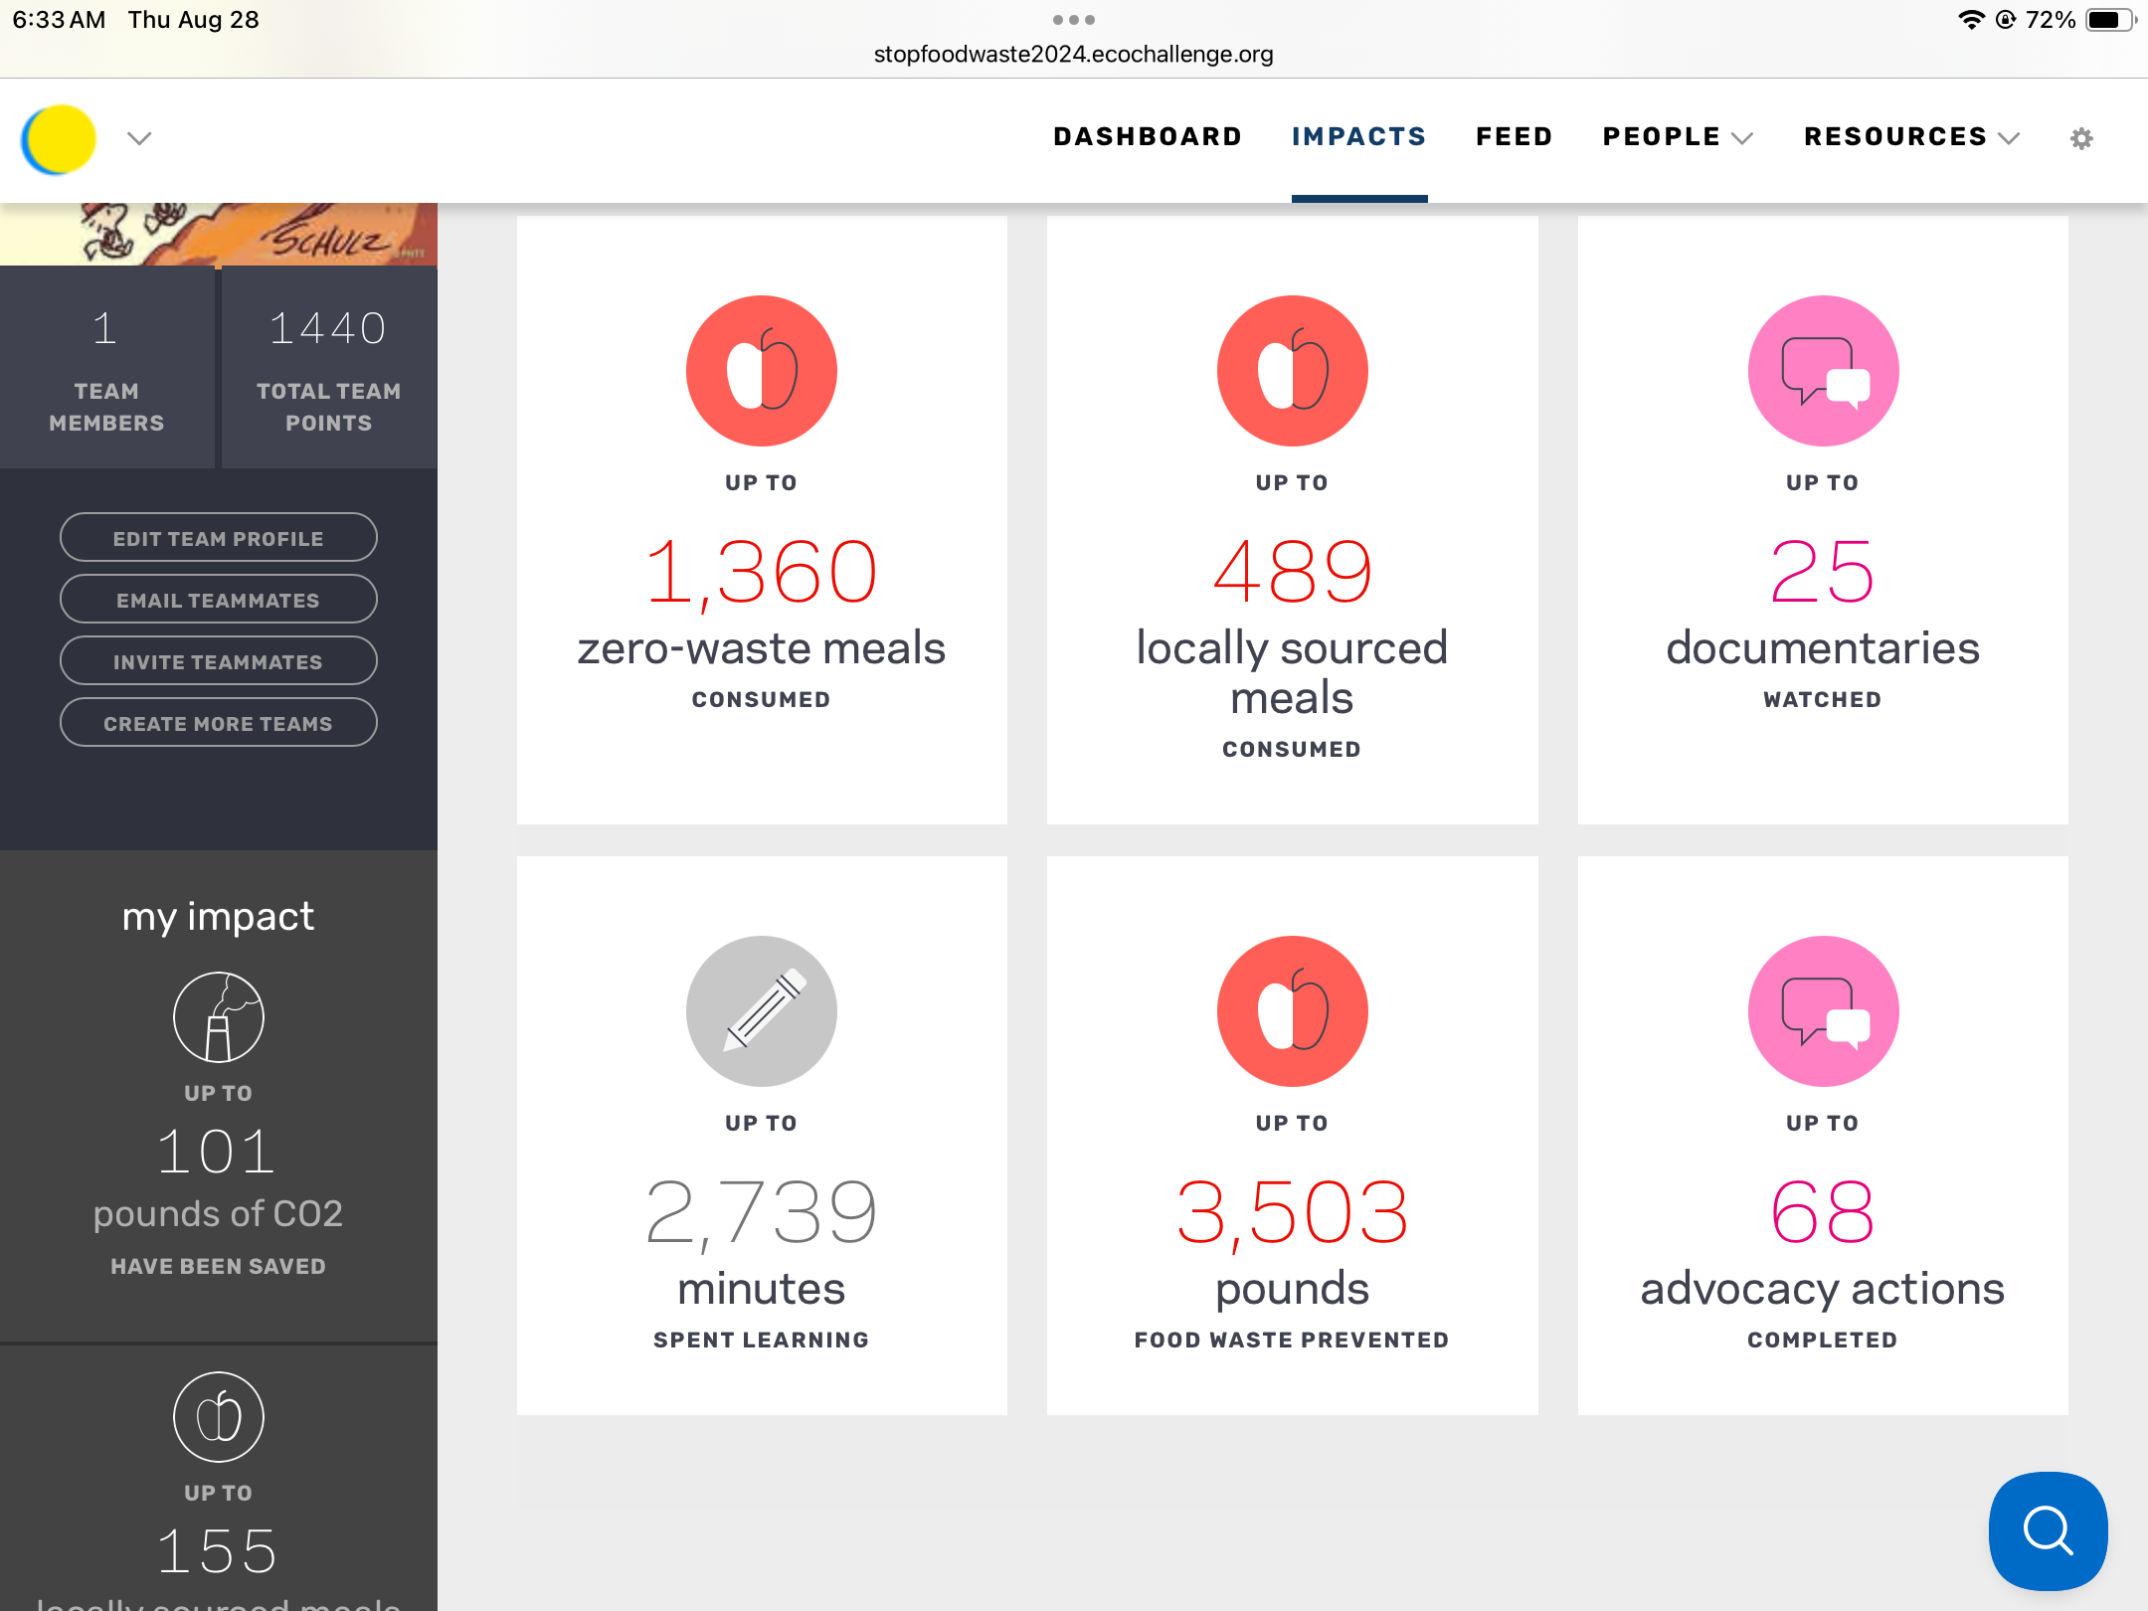Click the outlined apple icon in sidebar
Screen dimensions: 2148x1611
(x=218, y=1417)
